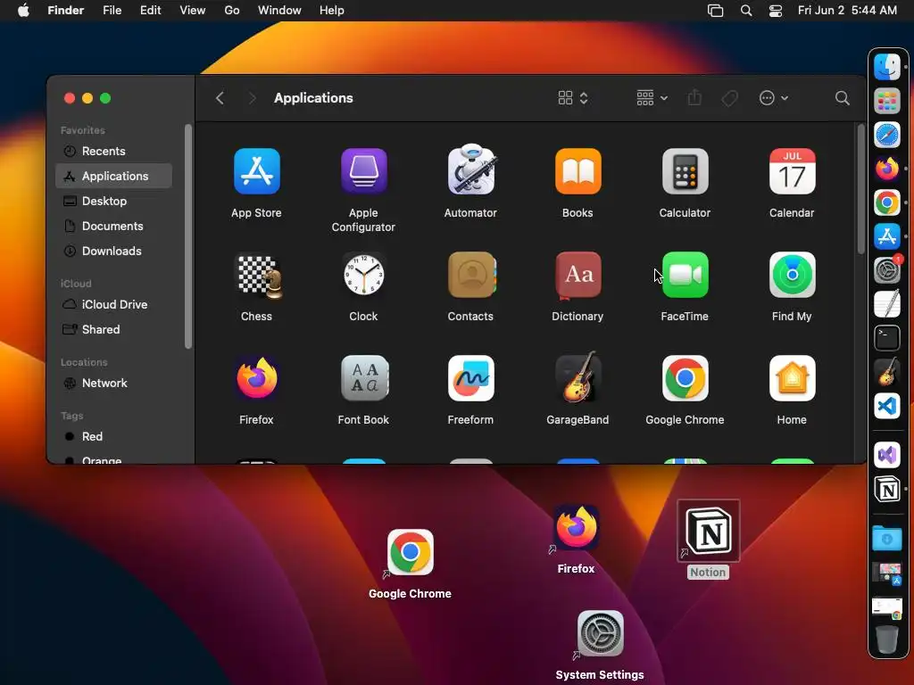Click the Notion desktop shortcut
This screenshot has height=685, width=914.
pos(708,531)
